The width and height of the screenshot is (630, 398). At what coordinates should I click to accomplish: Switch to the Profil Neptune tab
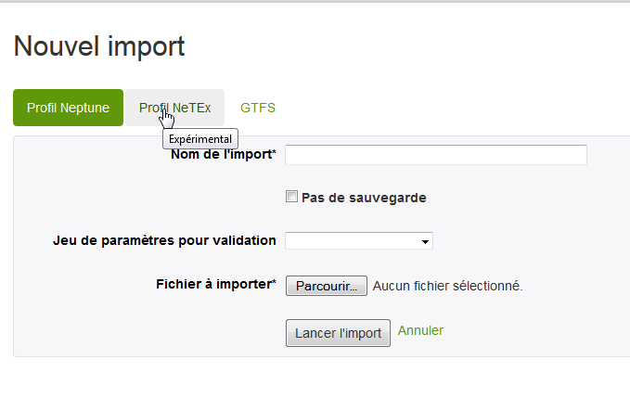coord(69,108)
